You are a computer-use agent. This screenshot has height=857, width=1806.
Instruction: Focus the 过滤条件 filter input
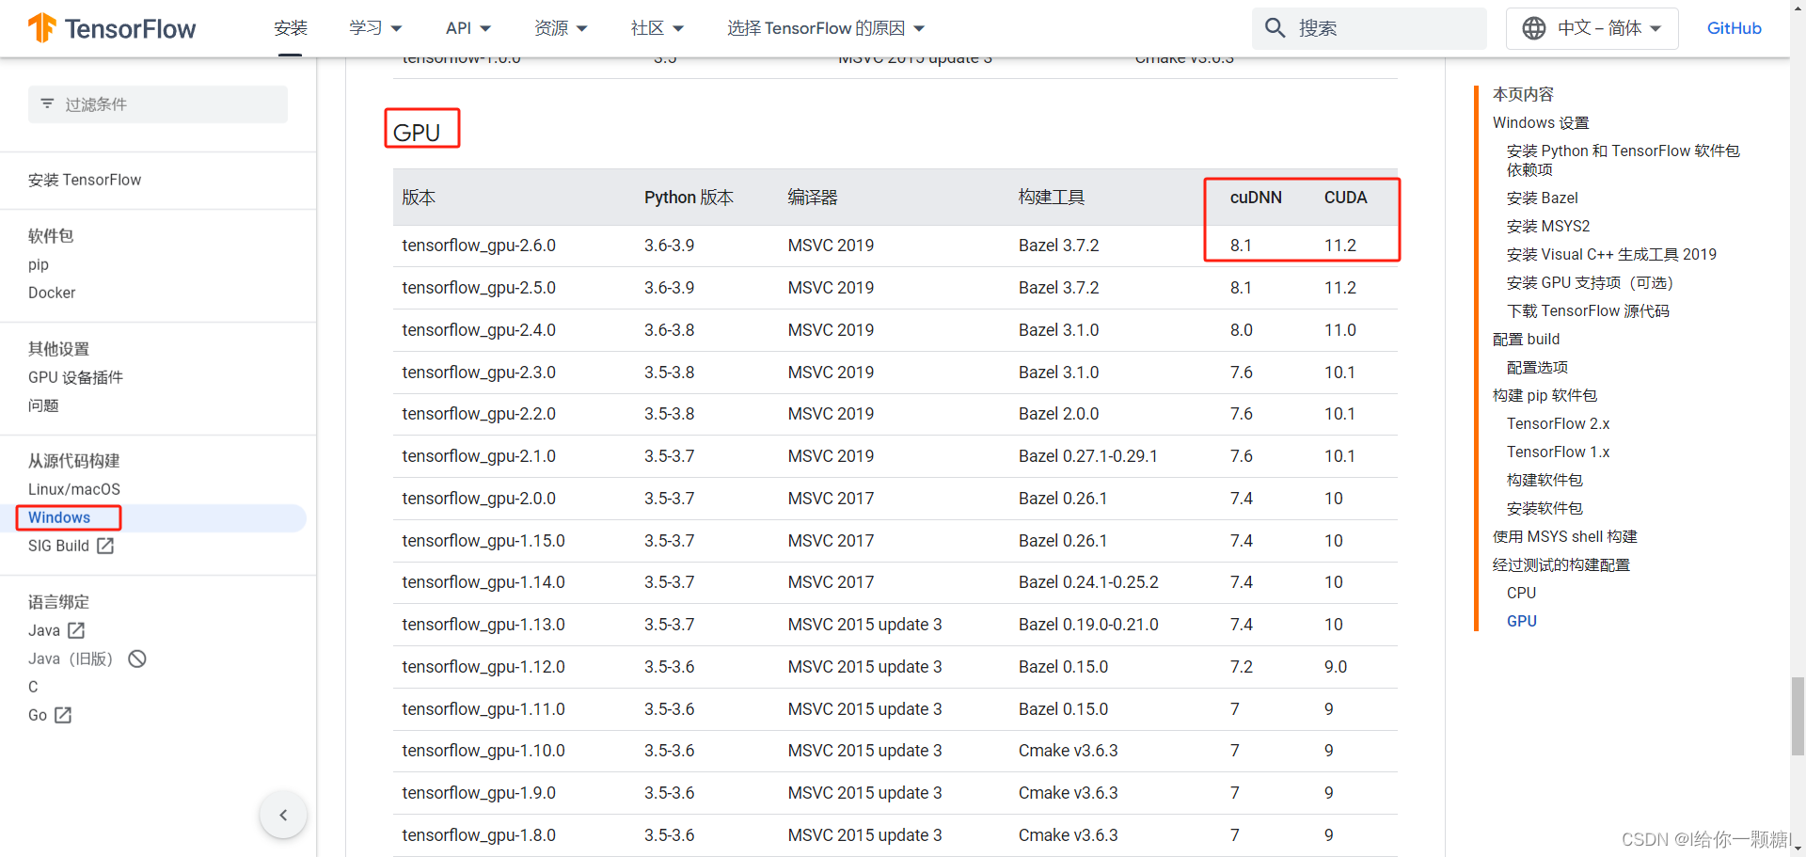coord(158,104)
